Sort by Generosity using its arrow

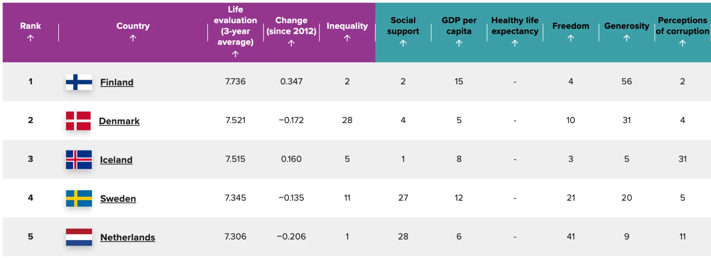click(x=626, y=38)
